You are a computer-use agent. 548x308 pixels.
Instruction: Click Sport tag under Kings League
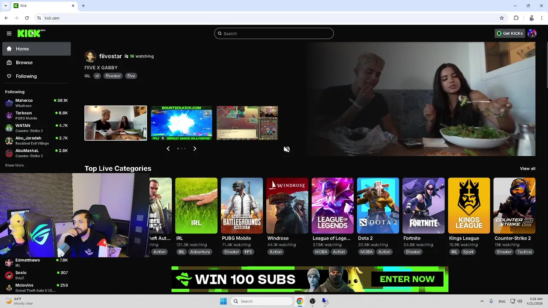(468, 252)
